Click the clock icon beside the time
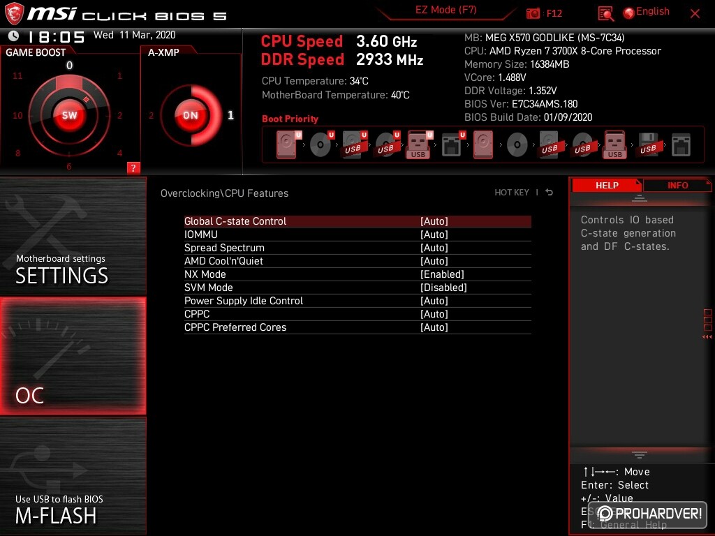 click(14, 36)
